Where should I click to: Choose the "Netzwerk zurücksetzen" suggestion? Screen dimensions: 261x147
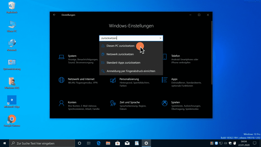tap(131, 54)
